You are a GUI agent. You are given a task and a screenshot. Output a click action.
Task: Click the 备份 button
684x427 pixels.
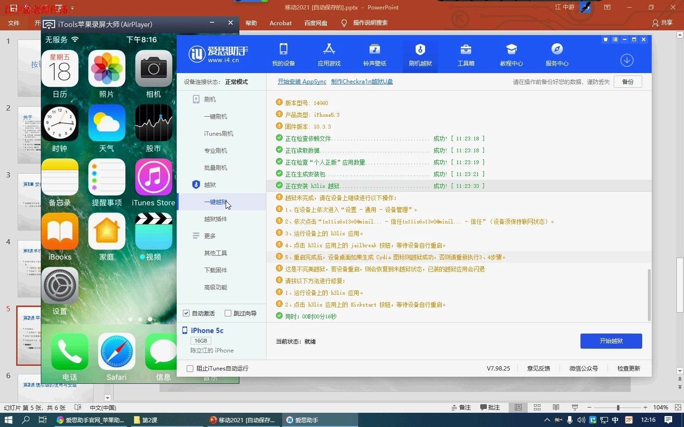(628, 82)
